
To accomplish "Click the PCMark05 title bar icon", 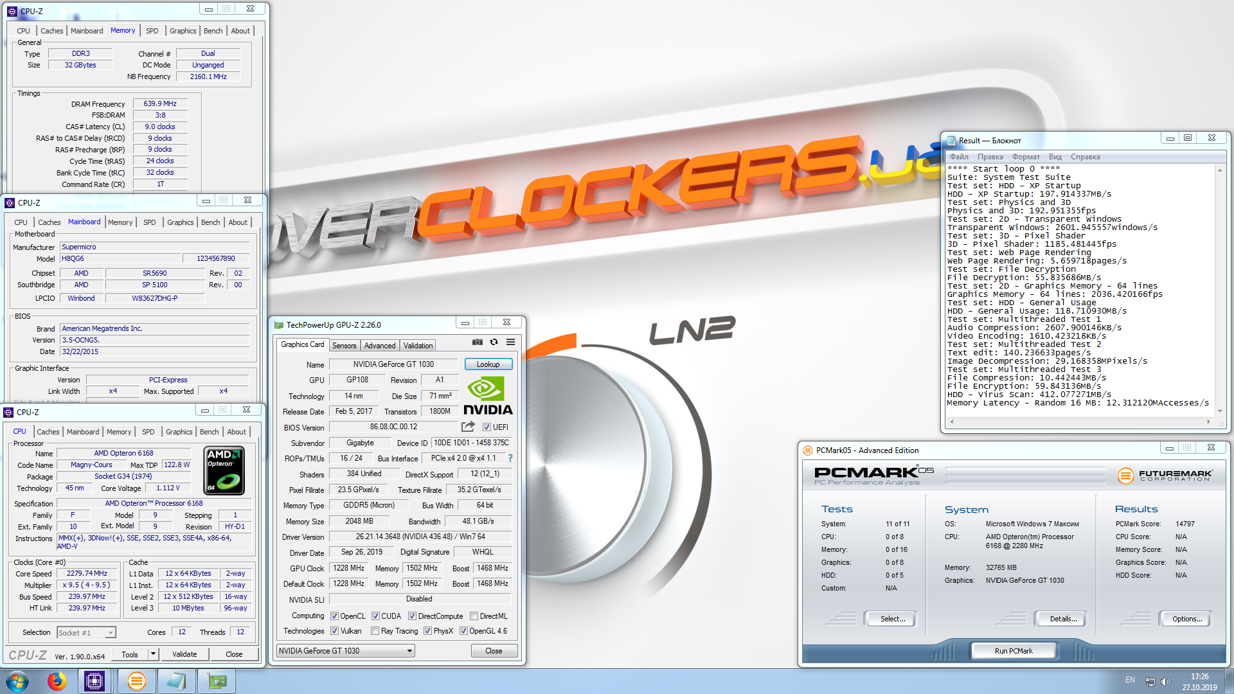I will [808, 450].
